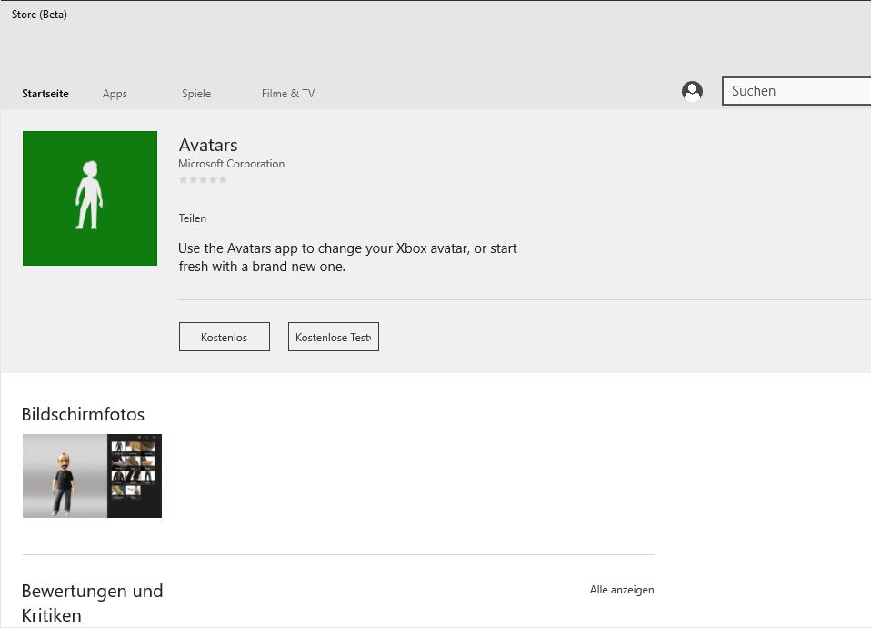The width and height of the screenshot is (871, 628).
Task: Click the Store (Beta) window title
Action: pyautogui.click(x=39, y=15)
